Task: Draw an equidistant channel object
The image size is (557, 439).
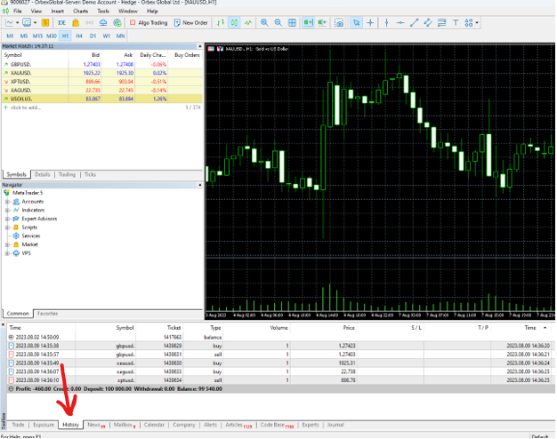Action: [428, 23]
